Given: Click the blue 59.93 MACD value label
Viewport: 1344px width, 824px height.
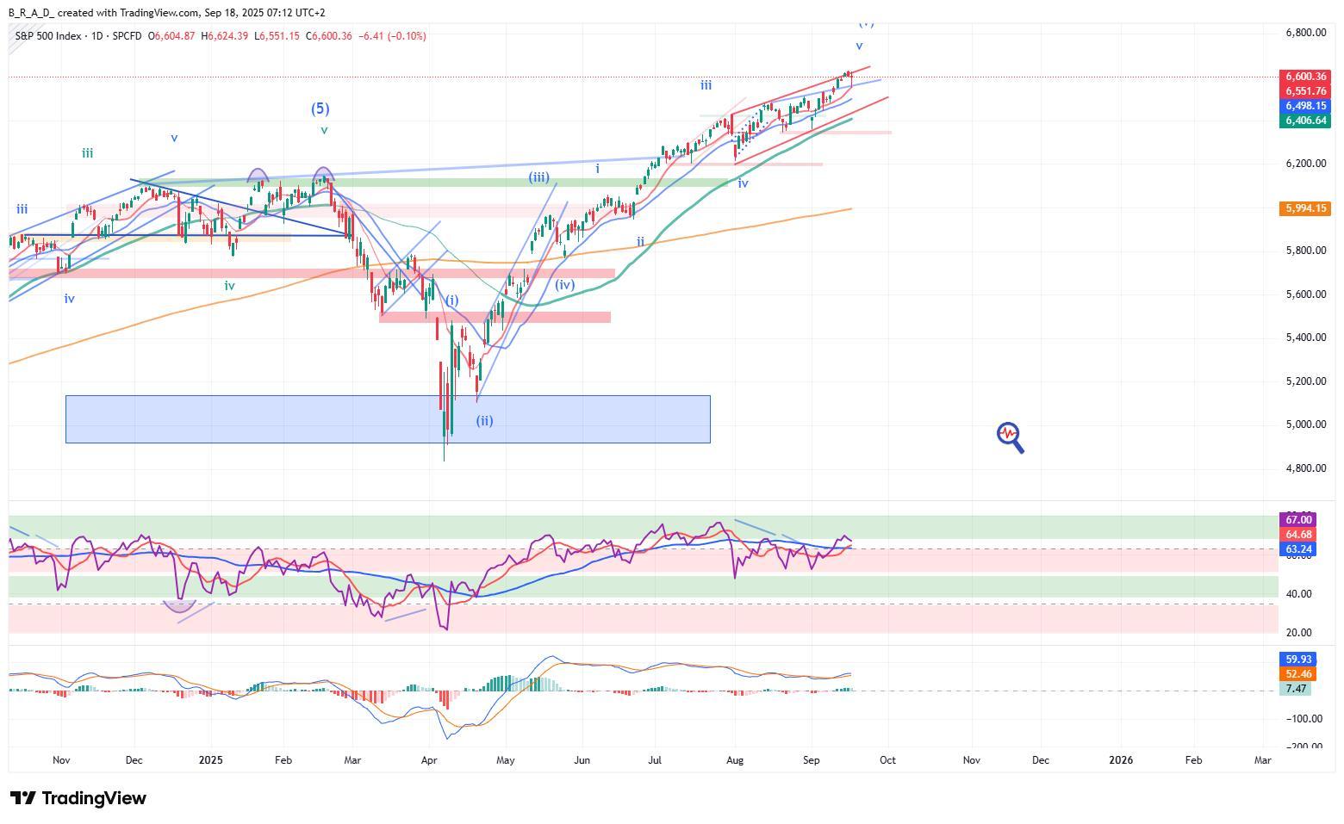Looking at the screenshot, I should click(1297, 660).
